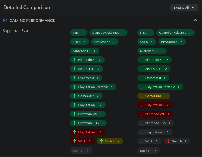Open Nintendo DS chip in left column

pos(85,51)
